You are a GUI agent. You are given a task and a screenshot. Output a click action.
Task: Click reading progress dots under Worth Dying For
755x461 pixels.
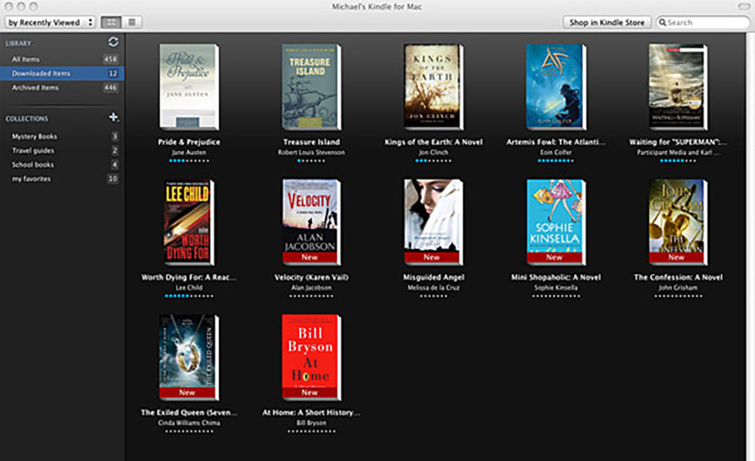pyautogui.click(x=189, y=296)
